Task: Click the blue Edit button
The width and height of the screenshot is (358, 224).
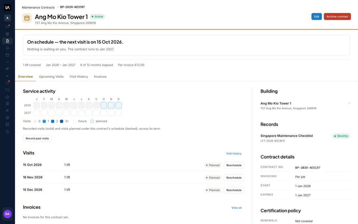Action: tap(316, 17)
